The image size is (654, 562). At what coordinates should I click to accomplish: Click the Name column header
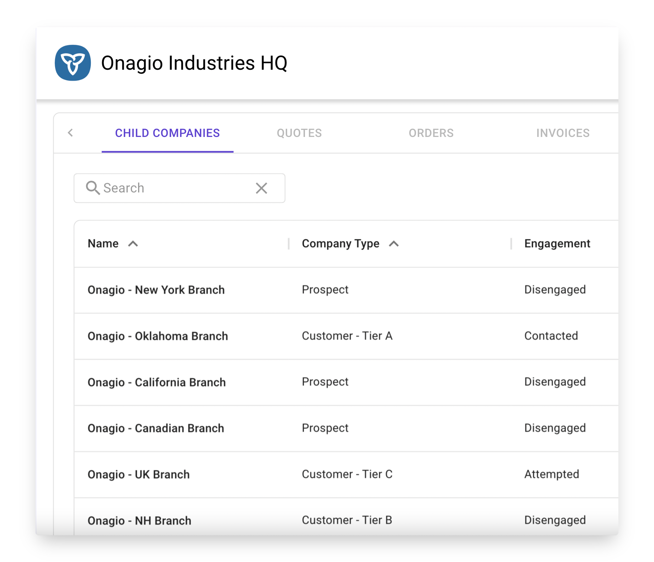(103, 244)
